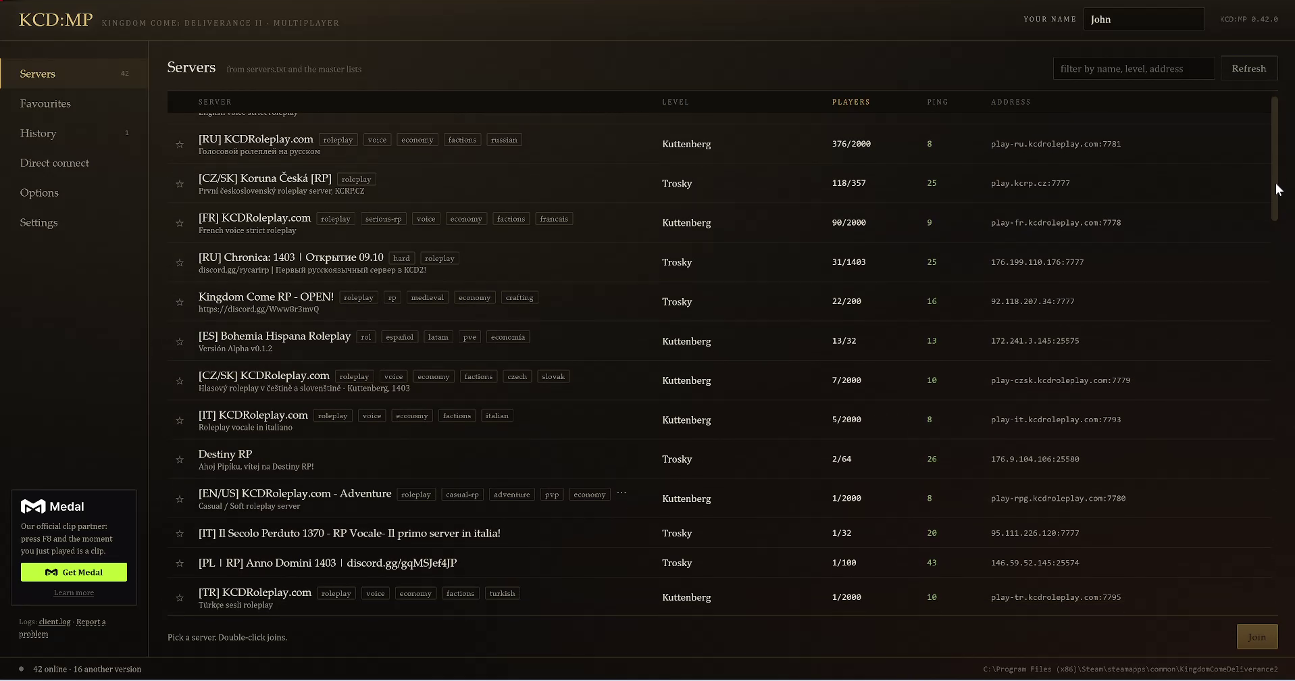Image resolution: width=1295 pixels, height=681 pixels.
Task: Open the Report a problem link
Action: click(62, 628)
